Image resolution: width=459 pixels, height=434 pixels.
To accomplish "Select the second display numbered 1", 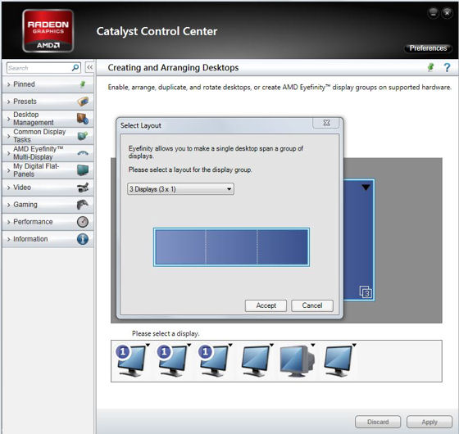I will (x=172, y=361).
